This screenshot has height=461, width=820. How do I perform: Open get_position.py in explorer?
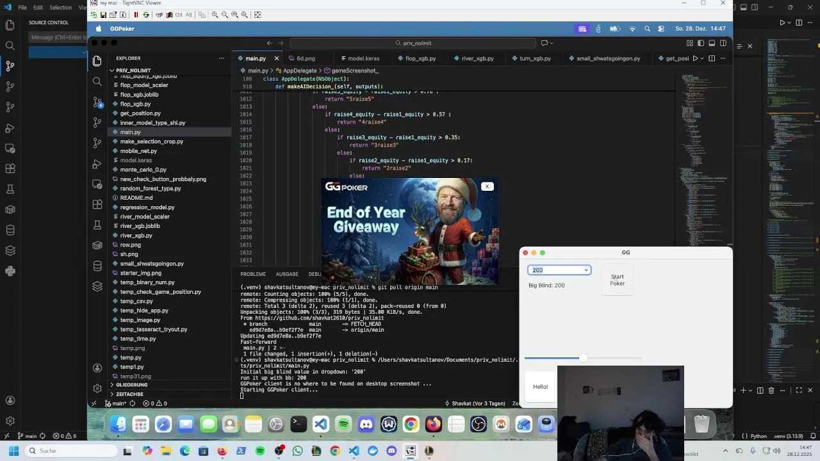coord(140,113)
